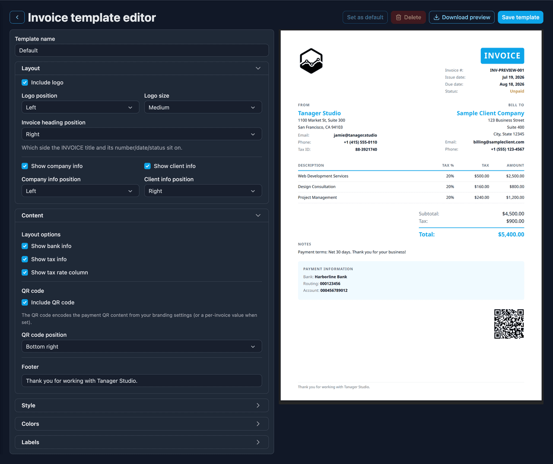Open QR code position dropdown
This screenshot has height=464, width=553.
[142, 346]
